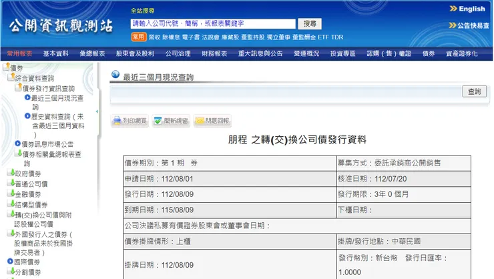Click the 問題回報 button
Screen dimensions: 494x279
212,121
